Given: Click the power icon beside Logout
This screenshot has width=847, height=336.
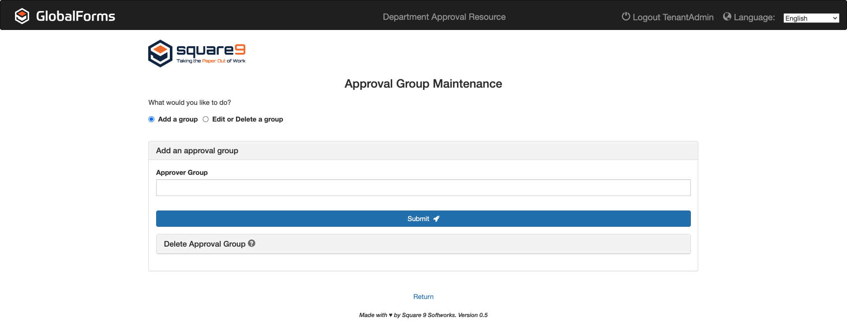Looking at the screenshot, I should (626, 17).
